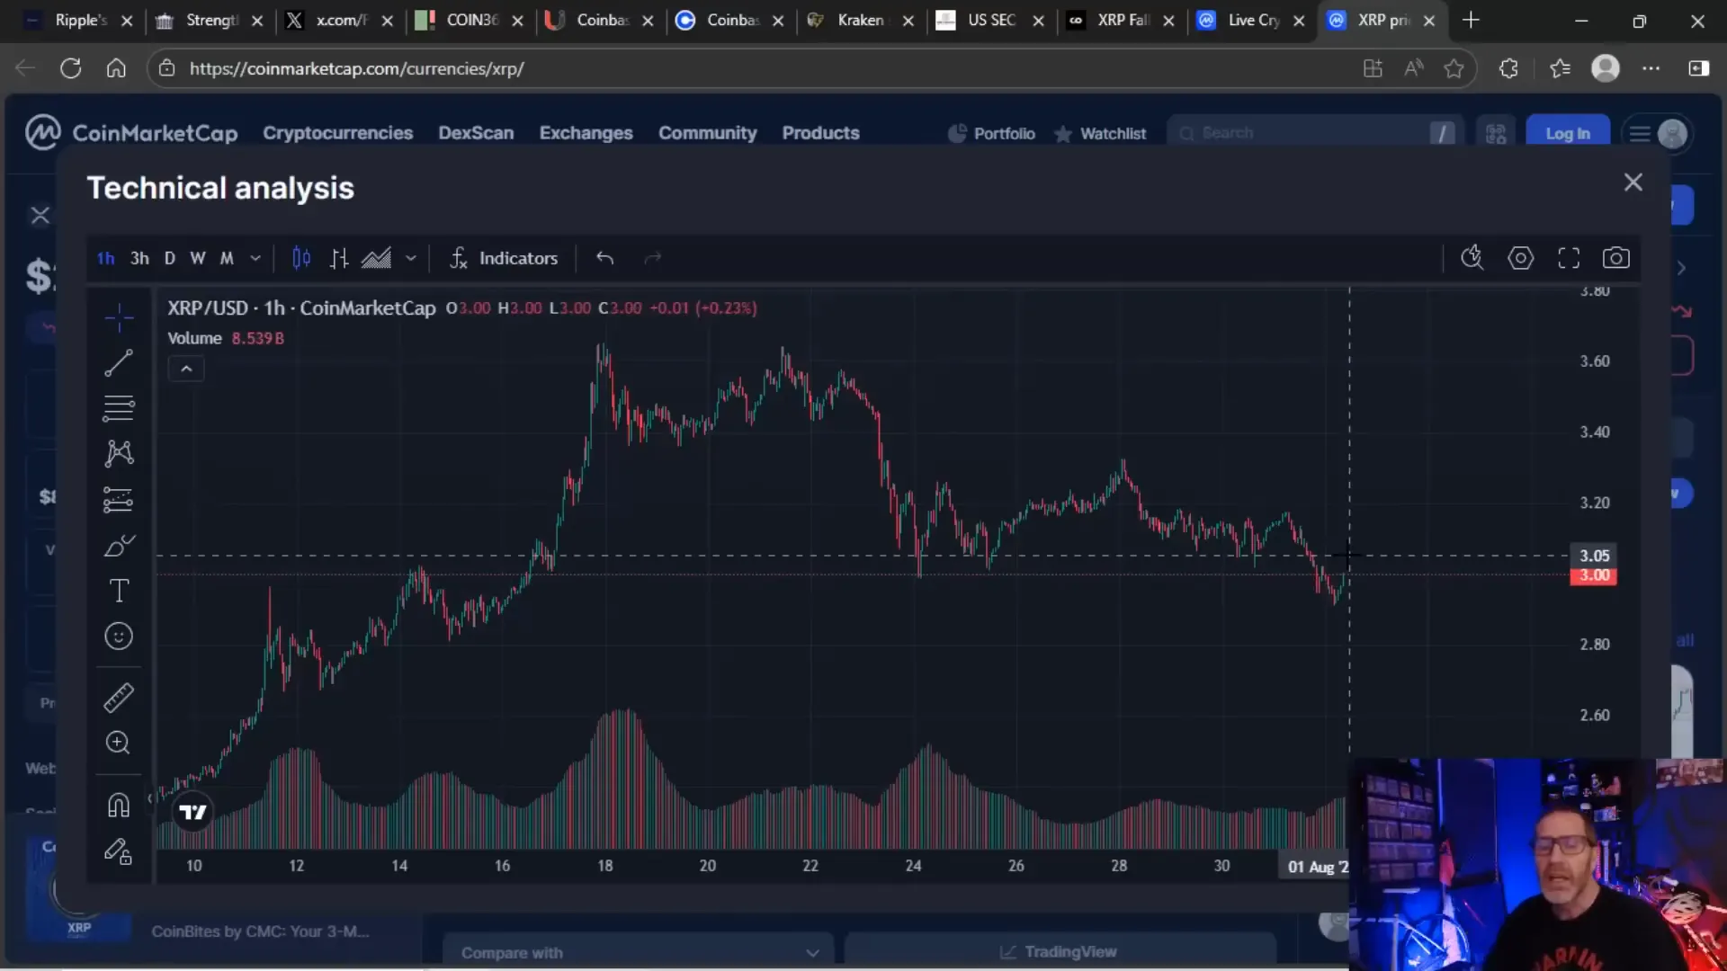Switch to the Kraken browser tab
This screenshot has width=1727, height=971.
(x=860, y=20)
